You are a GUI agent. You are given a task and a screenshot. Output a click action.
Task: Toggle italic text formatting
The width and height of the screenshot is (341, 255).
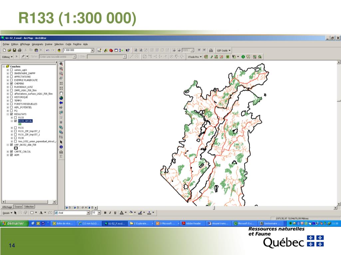pyautogui.click(x=110, y=213)
